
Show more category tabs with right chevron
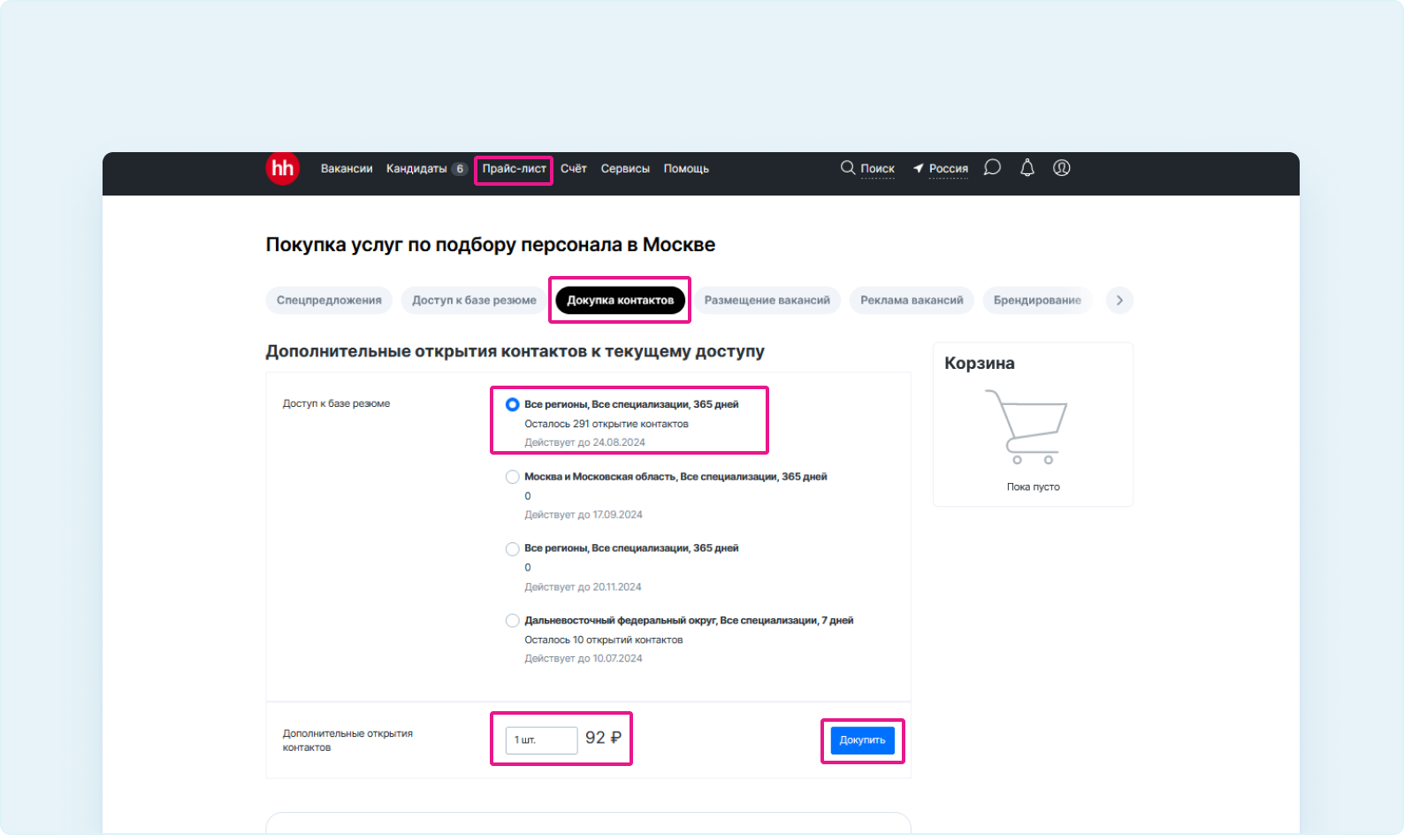tap(1119, 301)
